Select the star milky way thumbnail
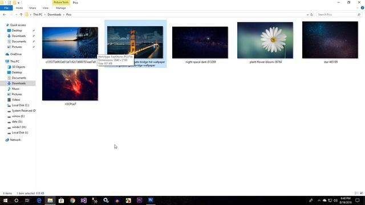365x205 pixels. 330,40
